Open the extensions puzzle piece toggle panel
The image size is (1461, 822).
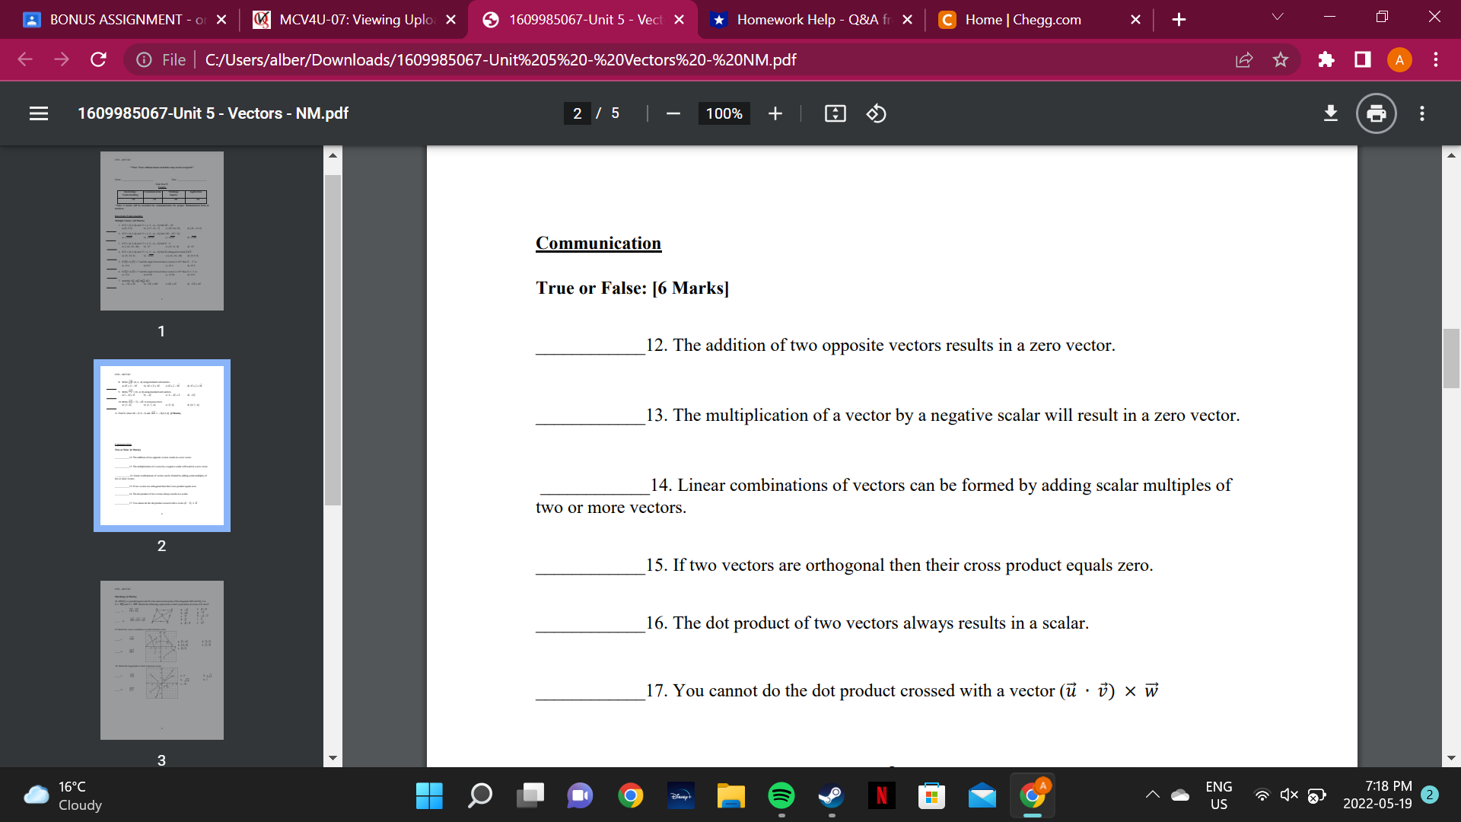point(1326,59)
